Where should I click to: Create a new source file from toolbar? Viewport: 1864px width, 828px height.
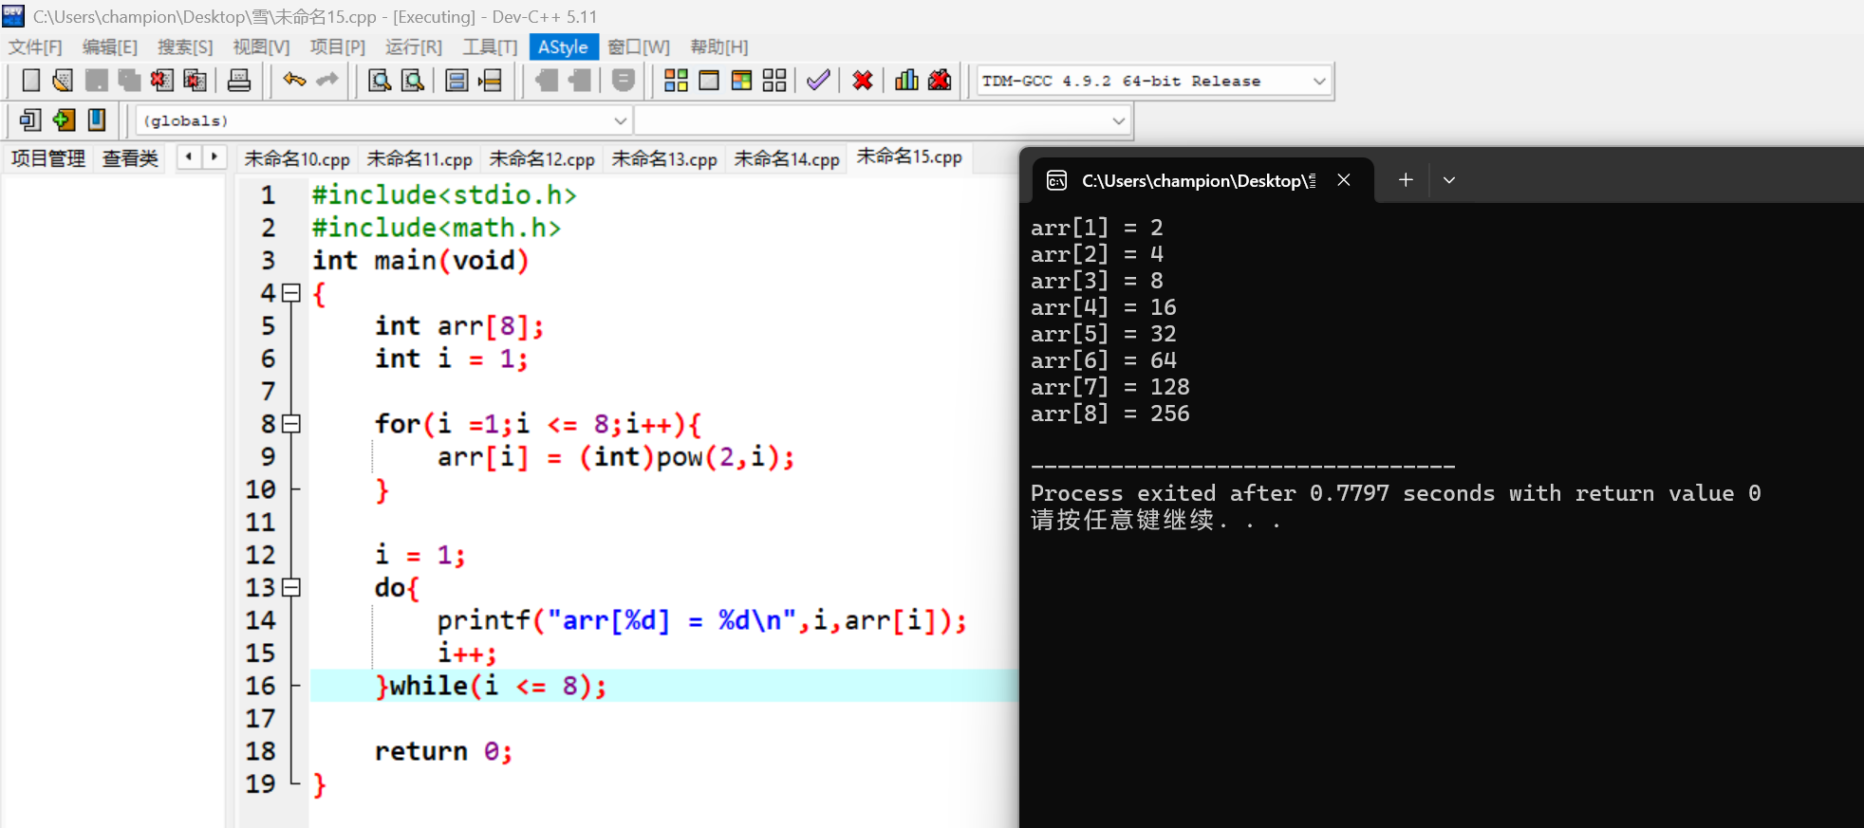click(30, 81)
